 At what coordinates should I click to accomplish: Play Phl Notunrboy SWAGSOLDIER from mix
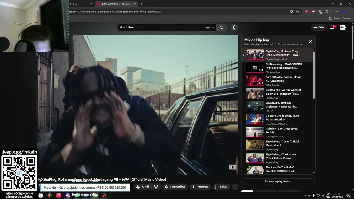click(277, 68)
